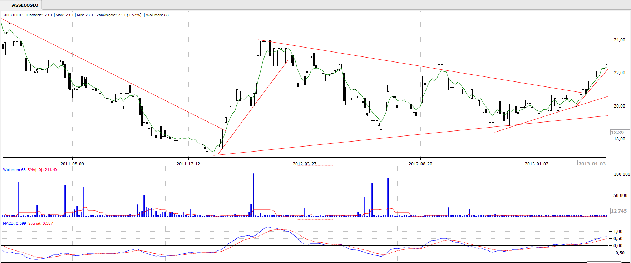This screenshot has height=263, width=631.
Task: Click the 2011-12-12 date axis label
Action: point(188,164)
